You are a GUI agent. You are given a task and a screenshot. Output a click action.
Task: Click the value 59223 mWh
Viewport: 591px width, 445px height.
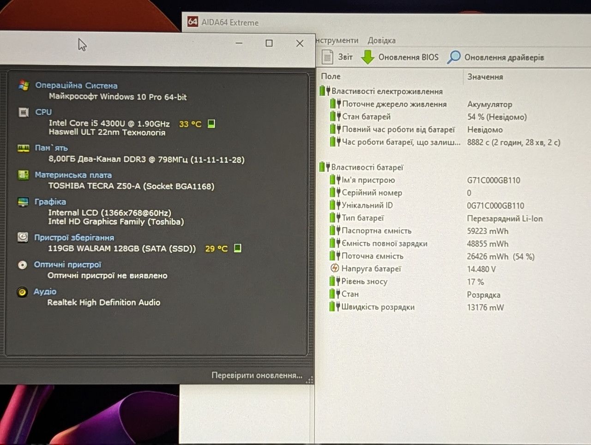(488, 231)
